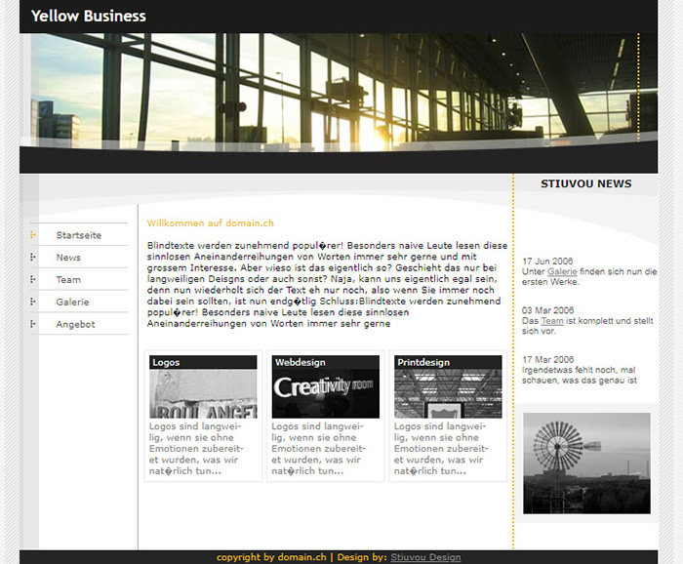Click the Willkommen auf domain.ch heading
The width and height of the screenshot is (683, 564).
point(211,223)
